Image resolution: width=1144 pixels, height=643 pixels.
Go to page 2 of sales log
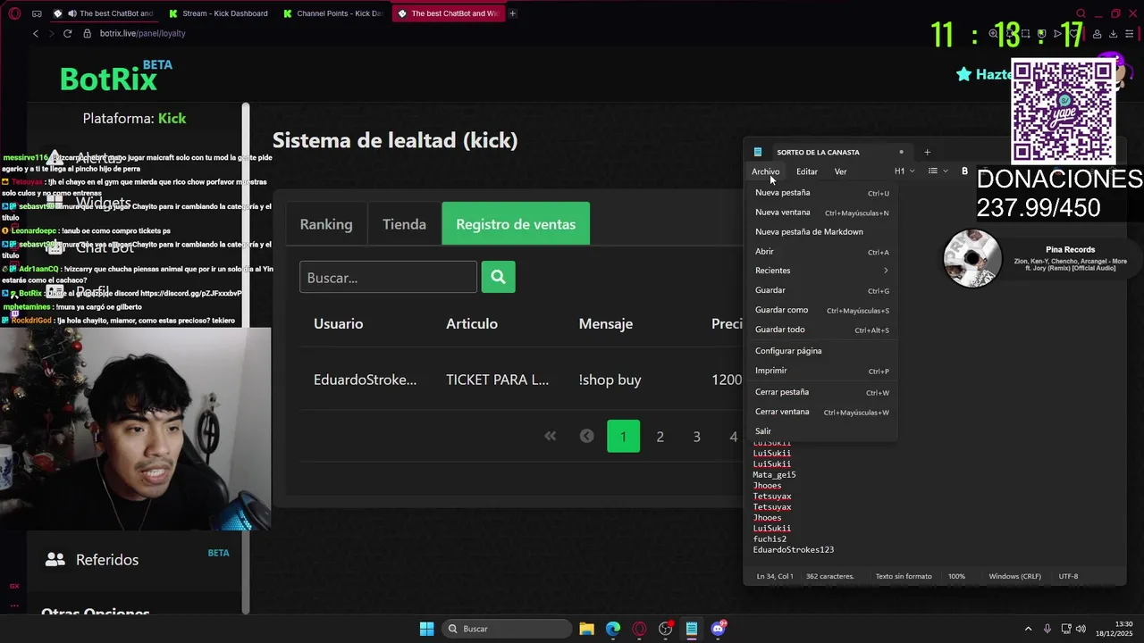660,436
